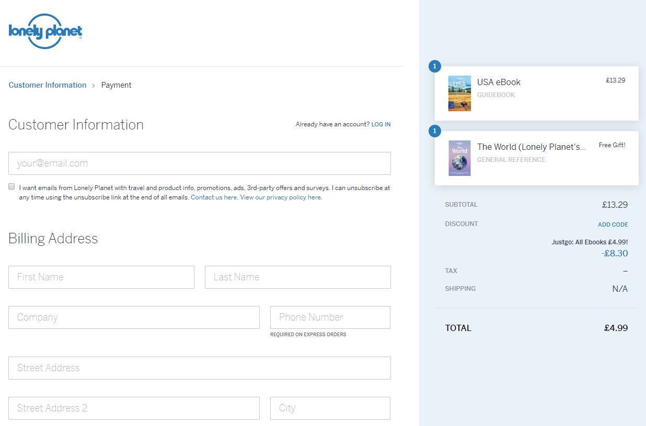Click the breadcrumb chevron separator
The width and height of the screenshot is (646, 426).
point(94,86)
